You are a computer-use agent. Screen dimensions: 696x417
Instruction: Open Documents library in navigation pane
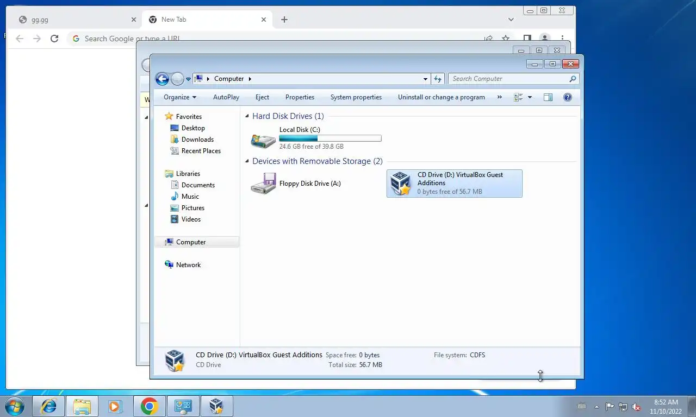(x=198, y=185)
